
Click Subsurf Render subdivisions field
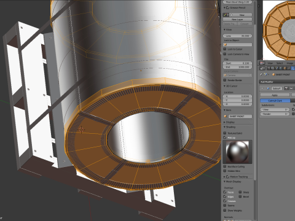click(x=275, y=114)
